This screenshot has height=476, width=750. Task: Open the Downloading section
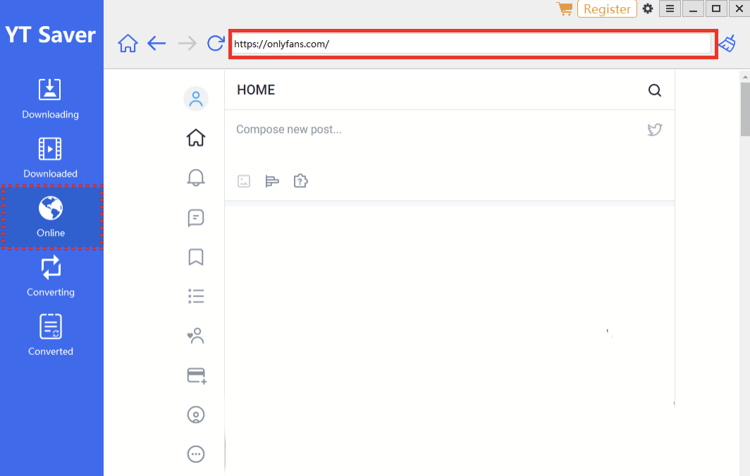(50, 99)
